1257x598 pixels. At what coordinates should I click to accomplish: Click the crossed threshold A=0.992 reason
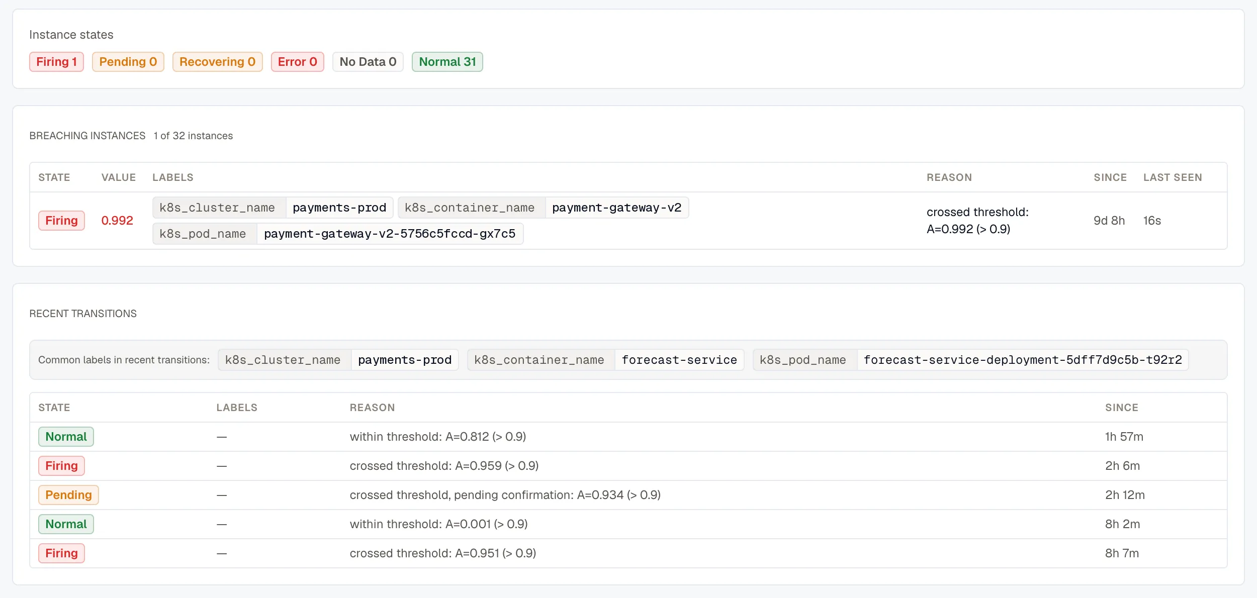coord(977,221)
